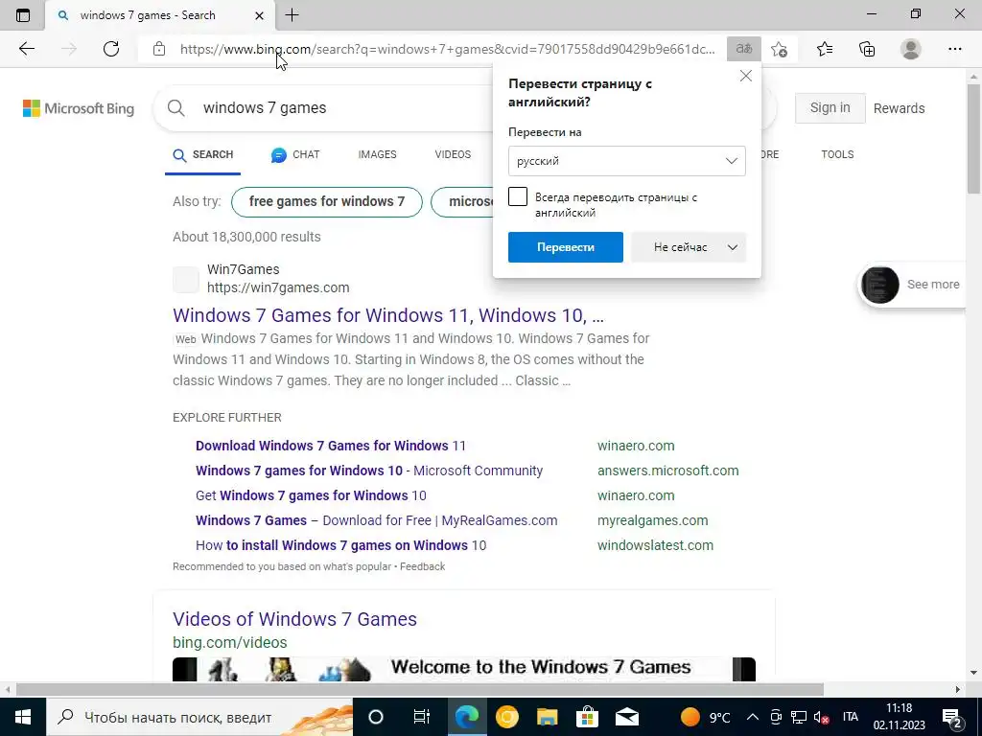Image resolution: width=982 pixels, height=736 pixels.
Task: Click the See more floating button
Action: coord(913,284)
